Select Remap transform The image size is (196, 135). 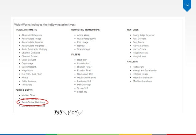point(81,46)
